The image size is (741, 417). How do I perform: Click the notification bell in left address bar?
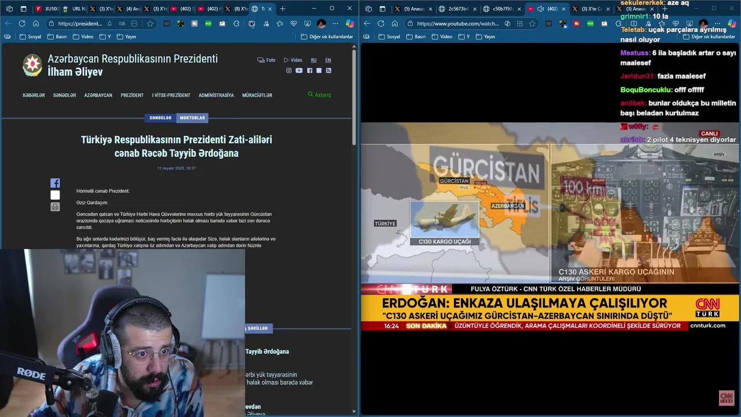pyautogui.click(x=109, y=23)
